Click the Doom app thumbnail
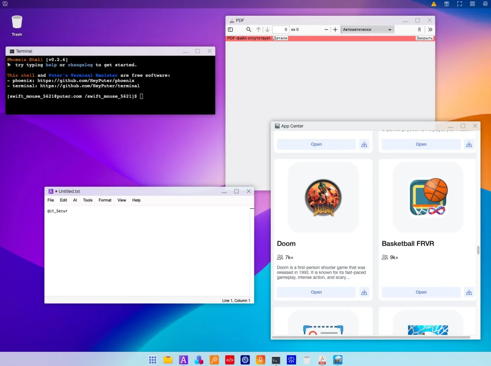The width and height of the screenshot is (491, 366). (x=323, y=198)
